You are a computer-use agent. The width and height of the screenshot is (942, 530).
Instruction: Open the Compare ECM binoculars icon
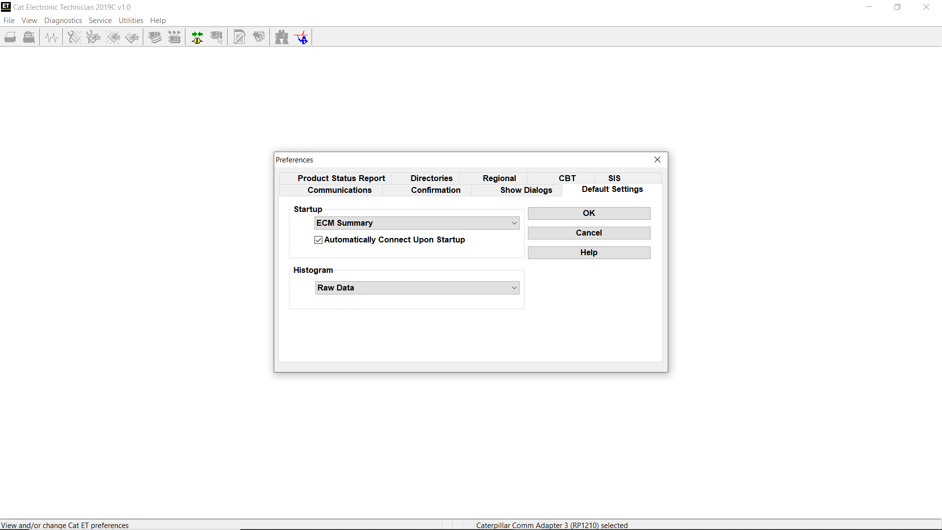282,37
